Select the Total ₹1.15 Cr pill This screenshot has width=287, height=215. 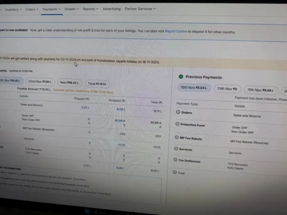click(x=96, y=84)
